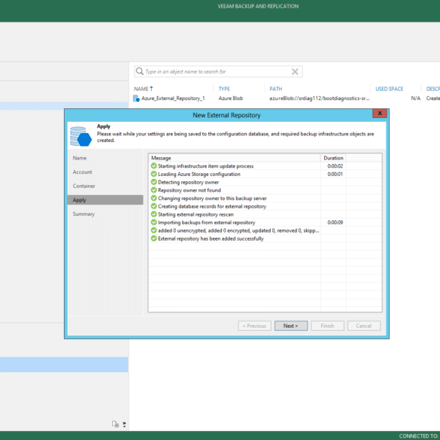Click green check beside External repository added successfully
440x440 pixels.
coord(153,238)
